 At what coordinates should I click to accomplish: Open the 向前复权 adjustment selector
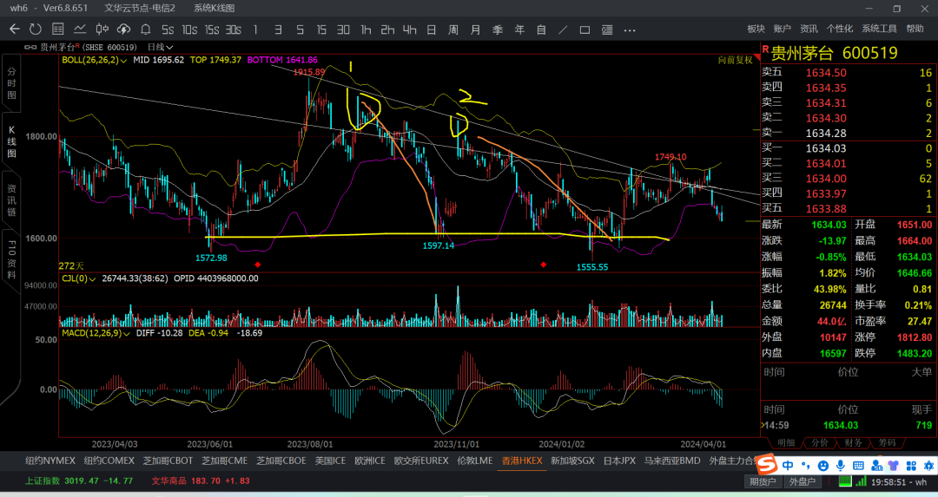click(x=736, y=60)
